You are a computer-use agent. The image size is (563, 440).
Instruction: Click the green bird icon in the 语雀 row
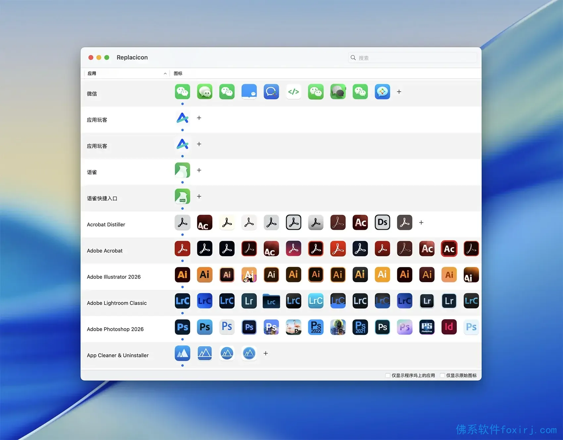pos(182,170)
